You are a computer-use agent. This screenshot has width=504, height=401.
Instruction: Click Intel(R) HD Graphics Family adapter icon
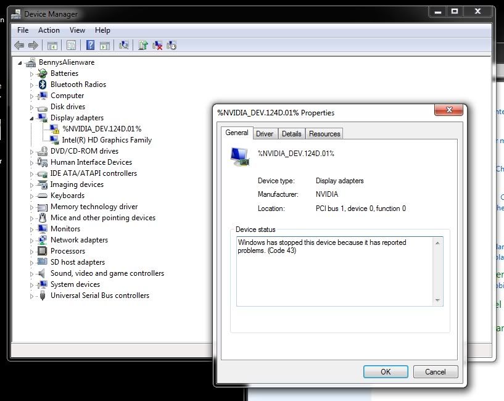(x=54, y=140)
